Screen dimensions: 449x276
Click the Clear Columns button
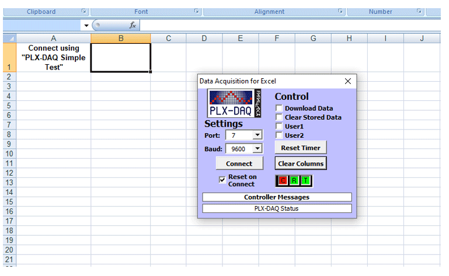tap(301, 163)
